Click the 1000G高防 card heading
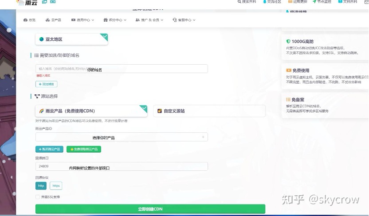 click(x=300, y=42)
